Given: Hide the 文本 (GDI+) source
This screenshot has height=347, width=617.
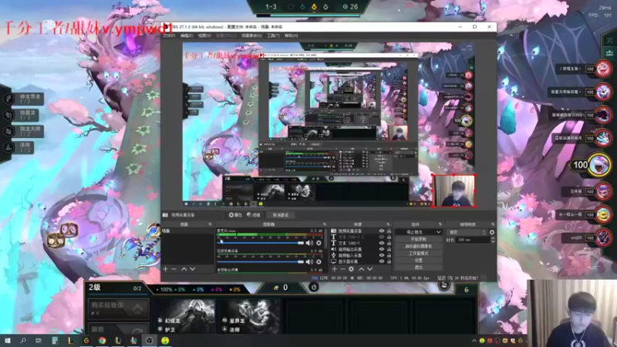Looking at the screenshot, I should click(x=381, y=243).
